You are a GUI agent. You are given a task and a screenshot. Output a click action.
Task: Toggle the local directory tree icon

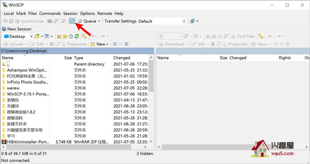pos(84,36)
